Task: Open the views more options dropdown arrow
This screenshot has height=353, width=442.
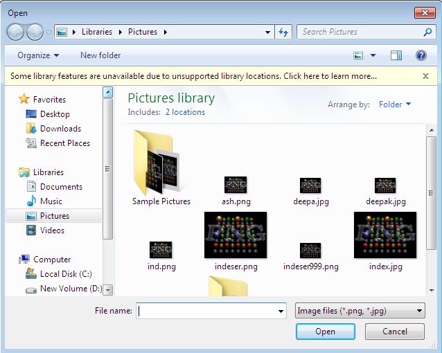Action: pyautogui.click(x=373, y=55)
